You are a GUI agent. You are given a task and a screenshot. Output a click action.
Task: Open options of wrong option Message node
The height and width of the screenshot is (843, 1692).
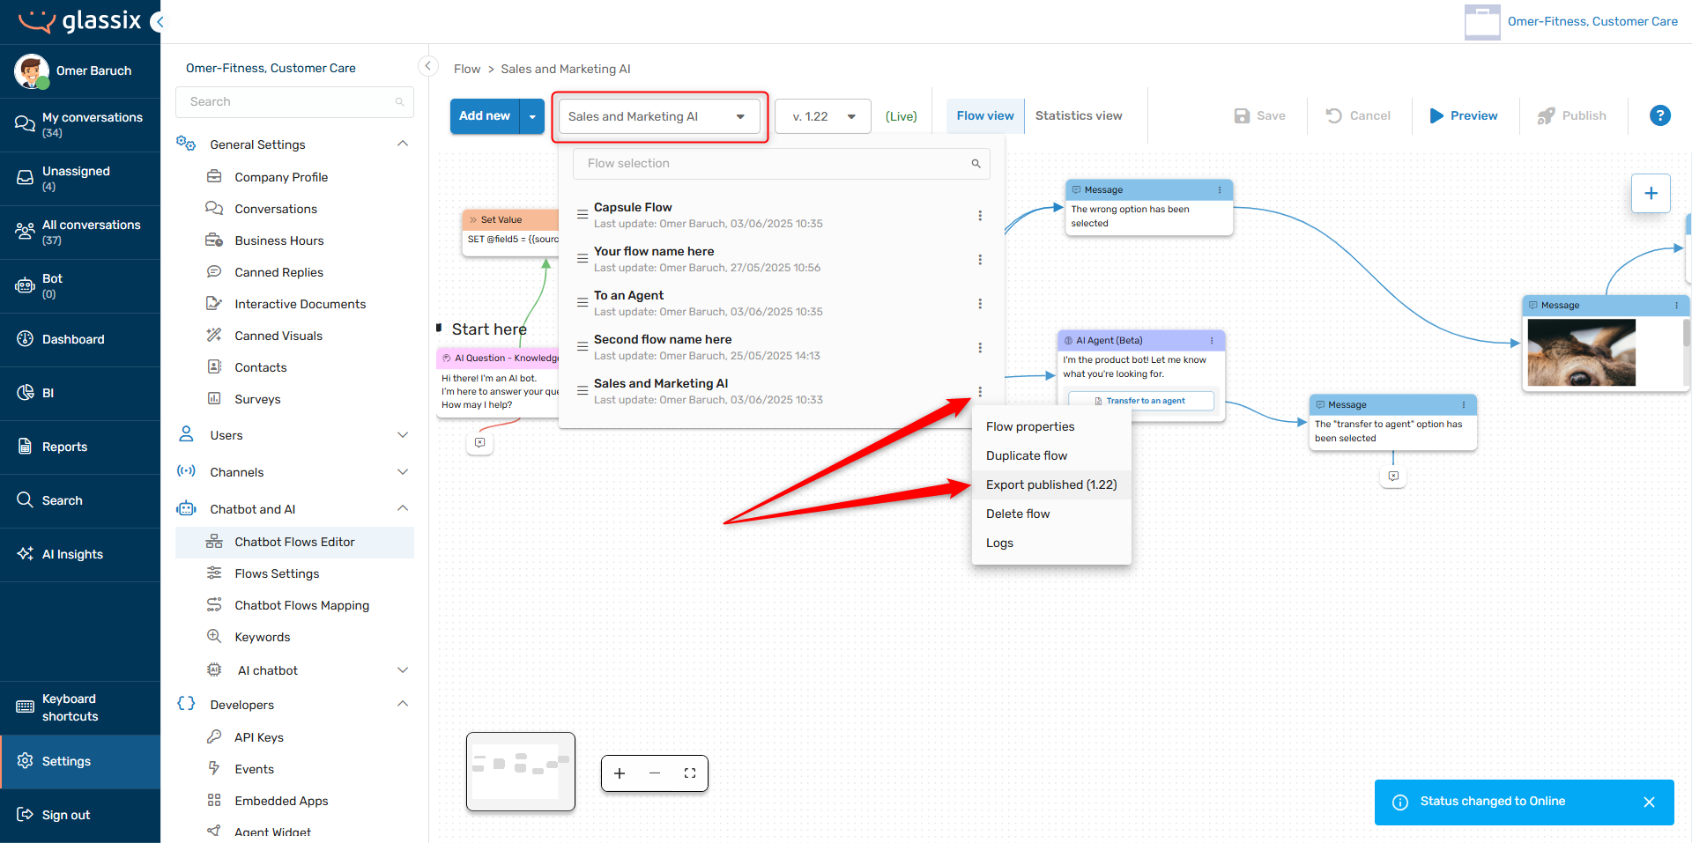[x=1220, y=190]
